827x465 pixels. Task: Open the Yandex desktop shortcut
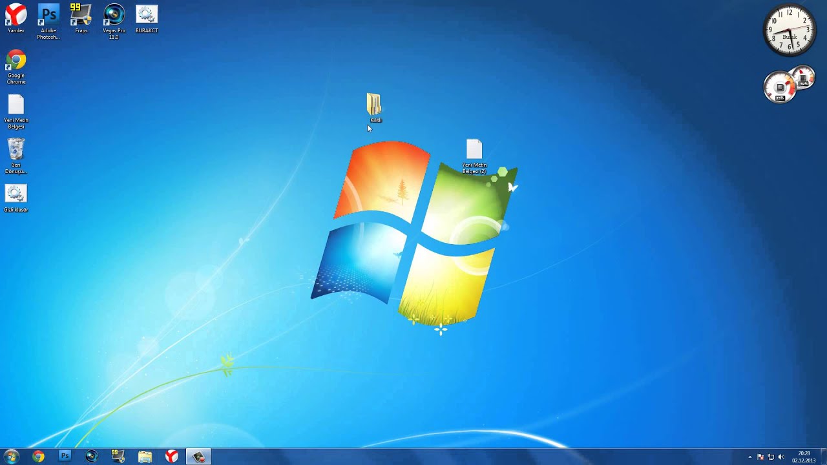point(16,19)
